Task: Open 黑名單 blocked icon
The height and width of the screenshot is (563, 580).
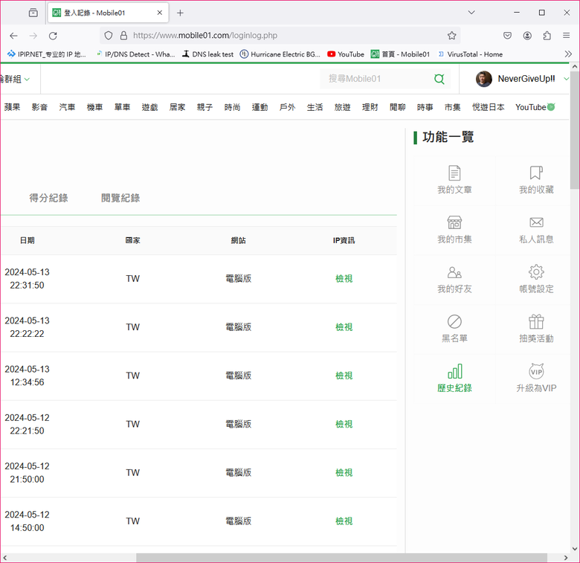Action: (454, 321)
